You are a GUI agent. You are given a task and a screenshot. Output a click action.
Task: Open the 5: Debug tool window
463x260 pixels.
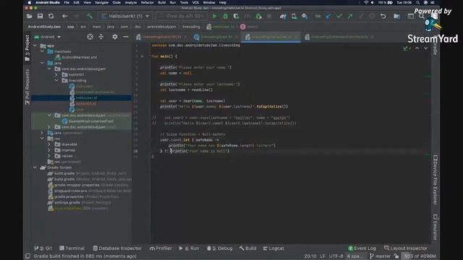click(x=220, y=248)
